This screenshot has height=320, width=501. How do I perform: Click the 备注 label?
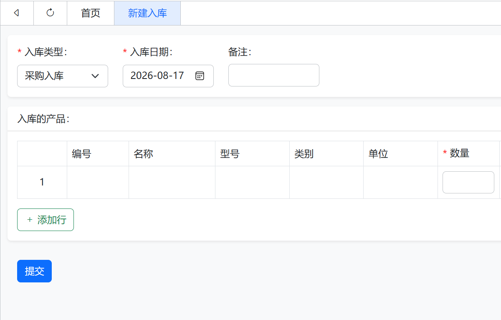pos(240,52)
